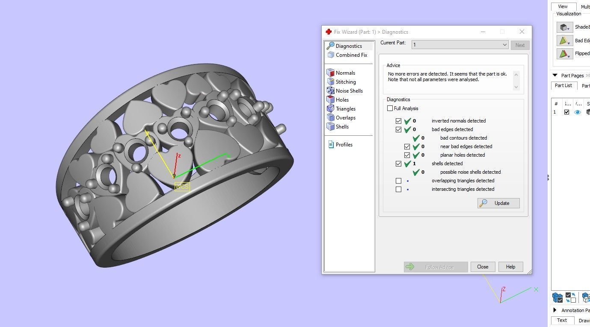590x327 pixels.
Task: Hide part 1 using the eye icon
Action: [x=578, y=112]
